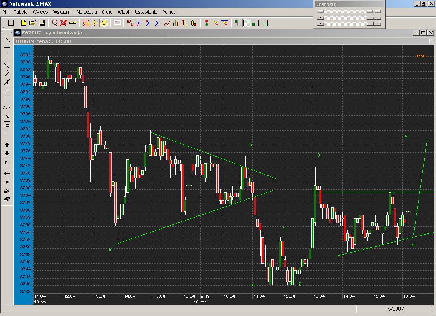Select the horizontal double-arrow tool
The image size is (436, 316).
tap(7, 174)
